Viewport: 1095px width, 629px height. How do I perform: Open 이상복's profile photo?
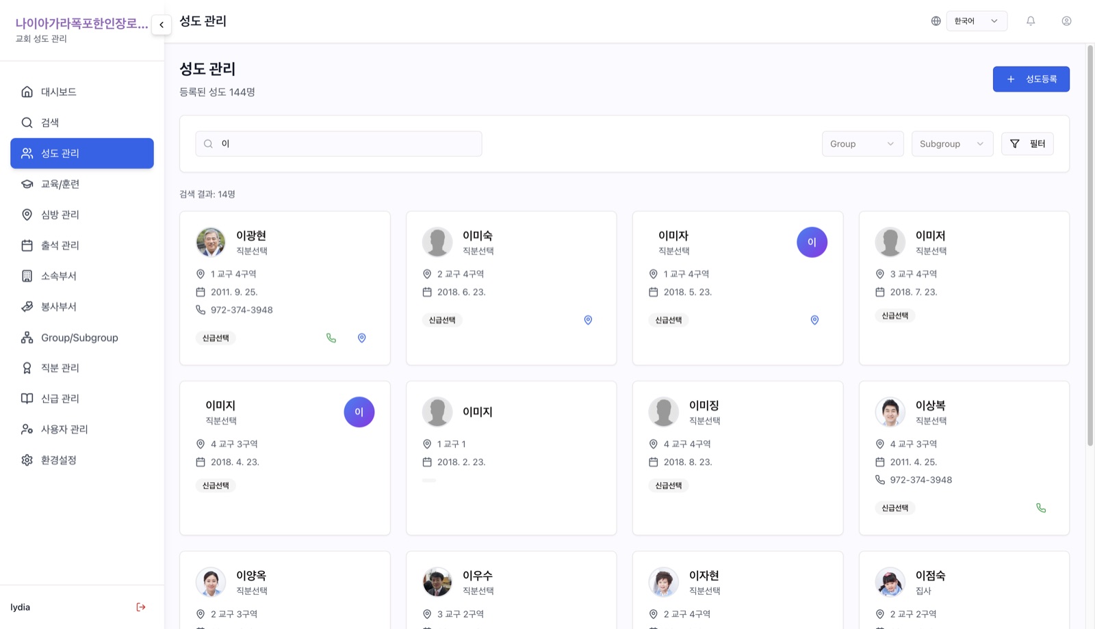click(890, 412)
